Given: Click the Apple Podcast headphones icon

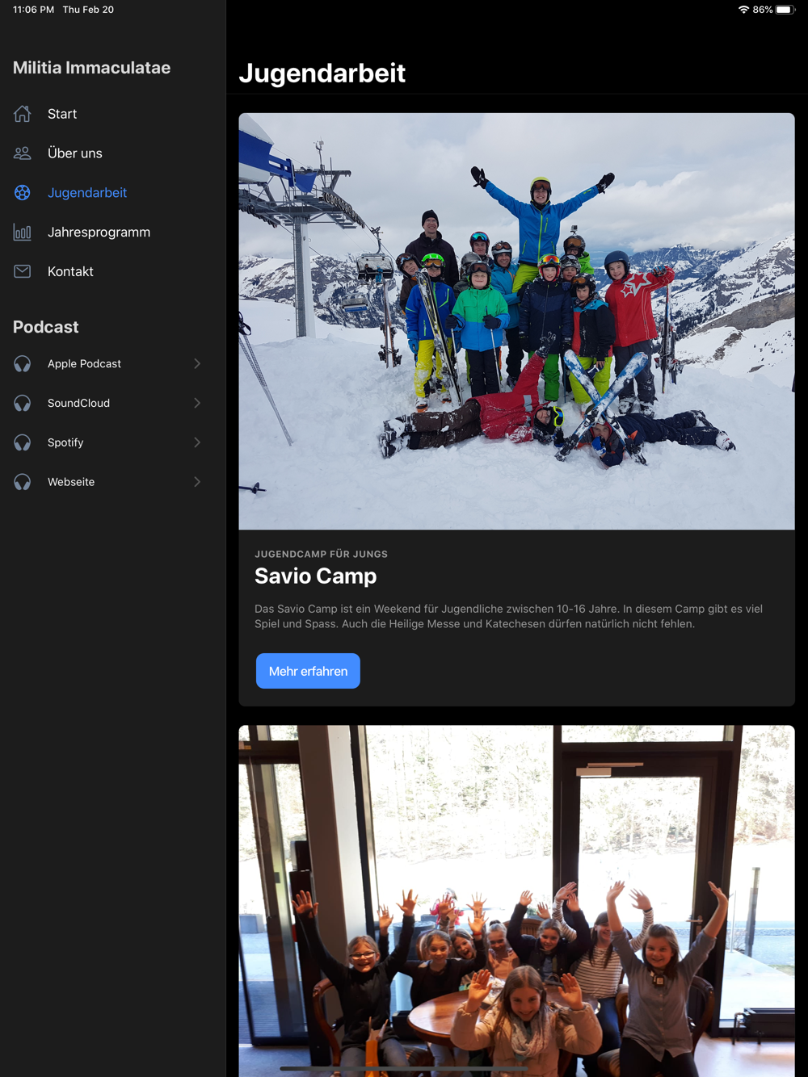Looking at the screenshot, I should click(23, 364).
